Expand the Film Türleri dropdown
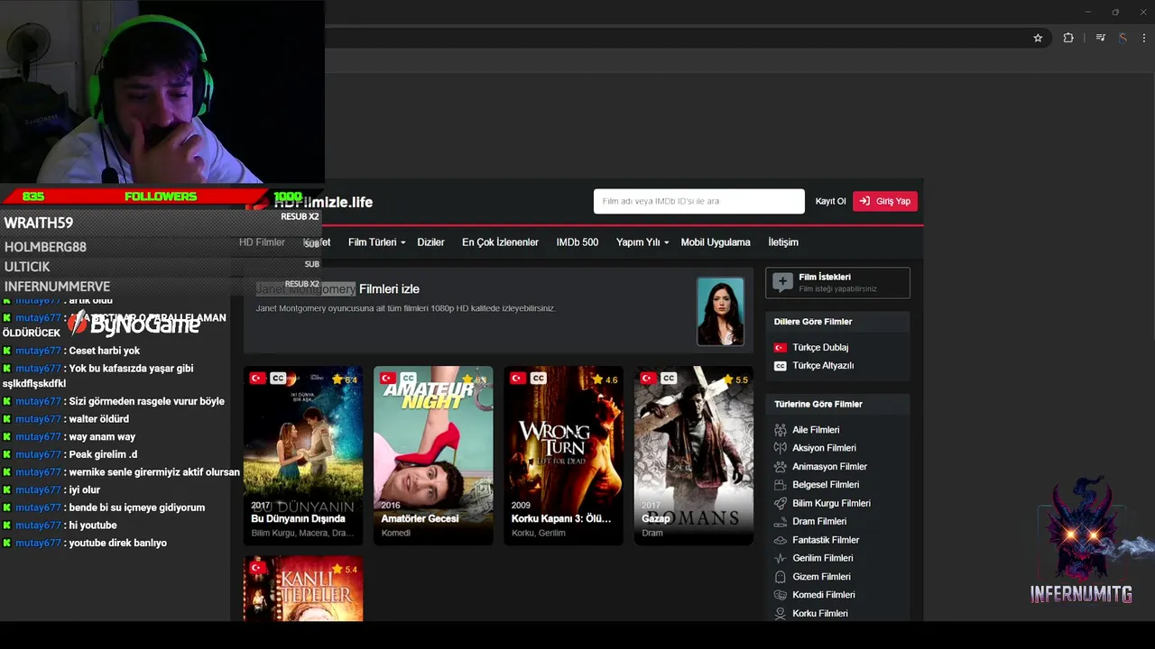Image resolution: width=1155 pixels, height=649 pixels. 376,242
